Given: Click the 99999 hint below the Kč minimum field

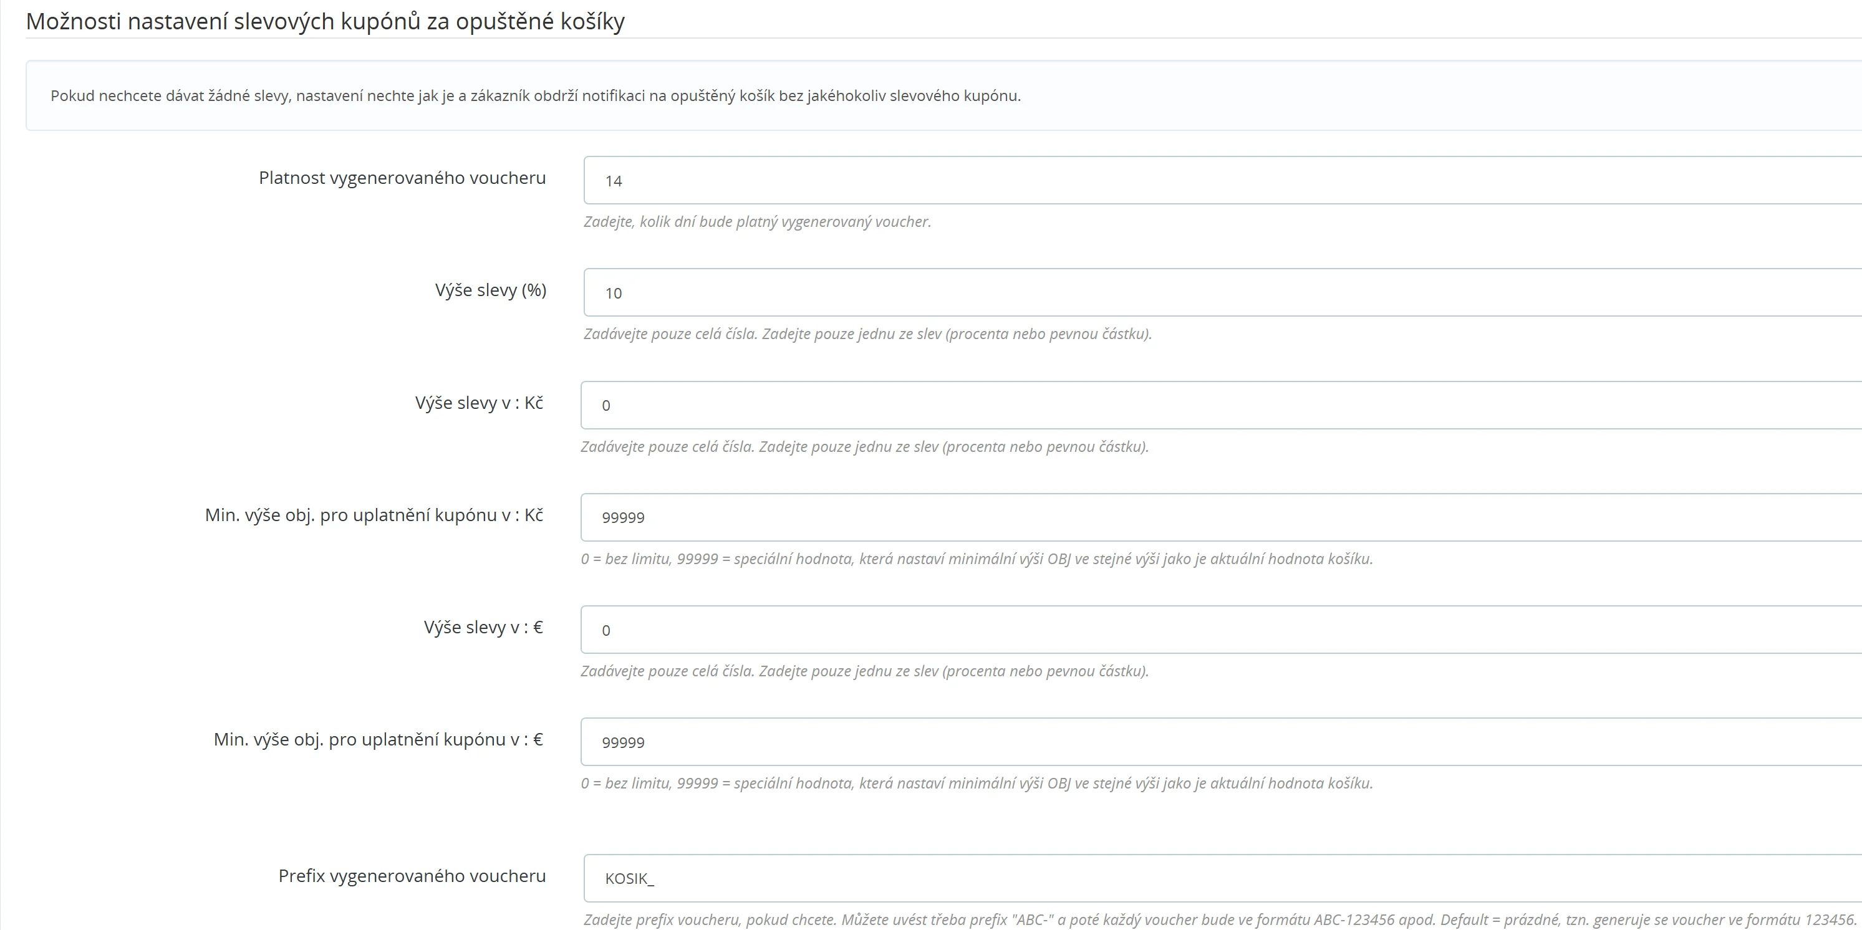Looking at the screenshot, I should pos(977,558).
